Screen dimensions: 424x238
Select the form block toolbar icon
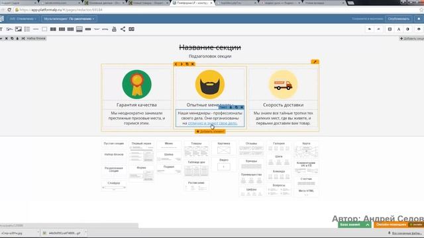click(79, 29)
